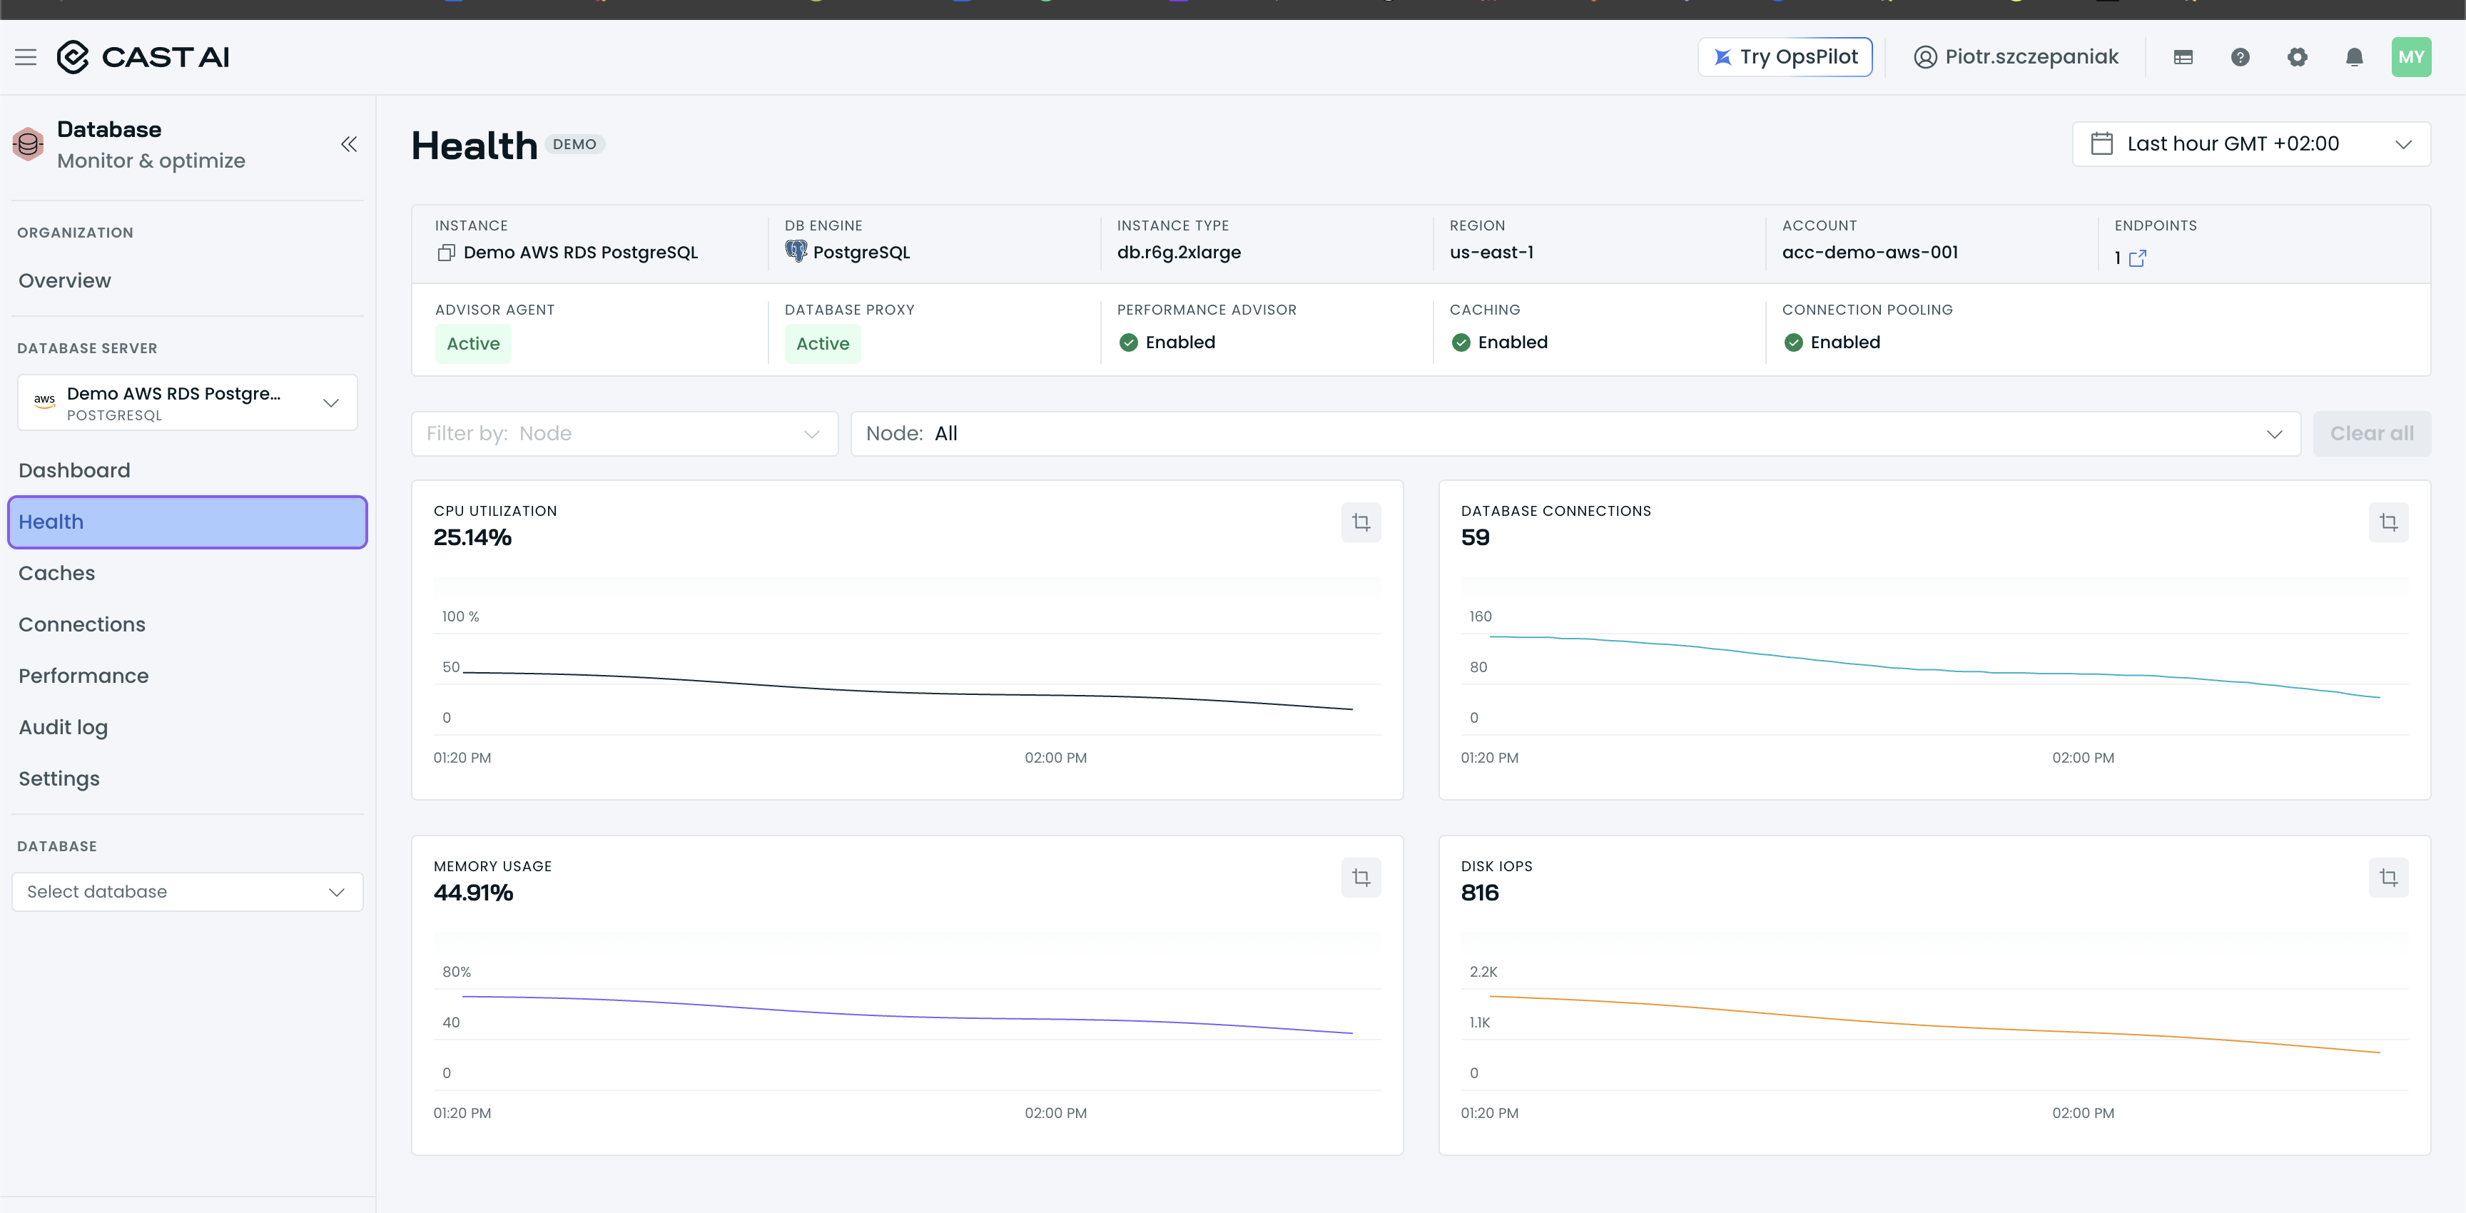Screen dimensions: 2466x1213
Task: Zoom the CPU Utilization chart
Action: click(x=1360, y=523)
